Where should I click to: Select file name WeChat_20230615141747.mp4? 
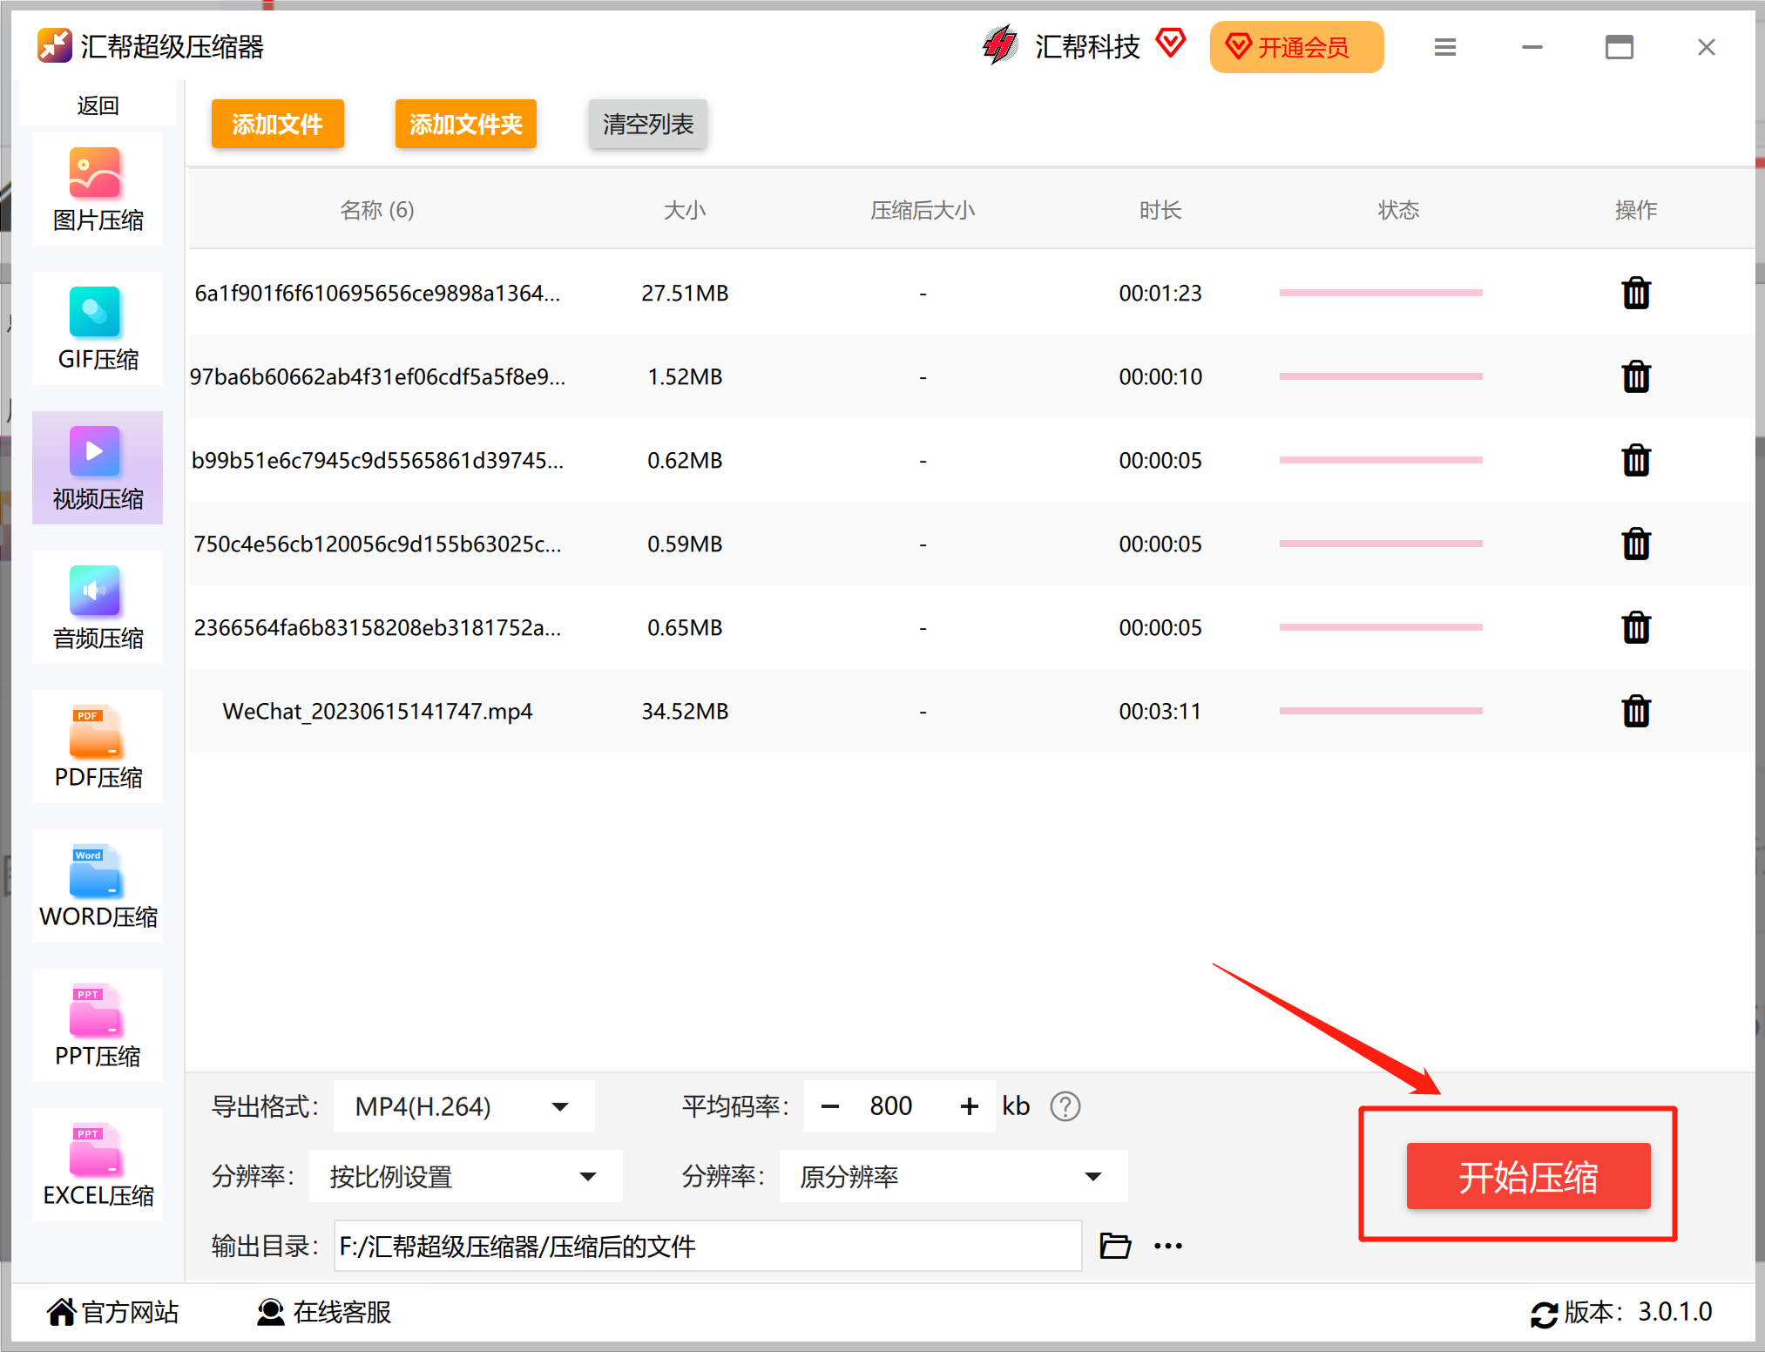[376, 711]
